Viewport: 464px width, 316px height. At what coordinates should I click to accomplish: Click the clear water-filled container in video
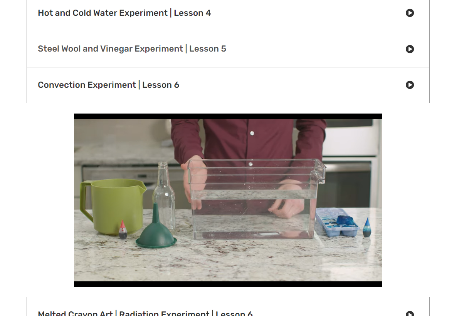tap(256, 198)
